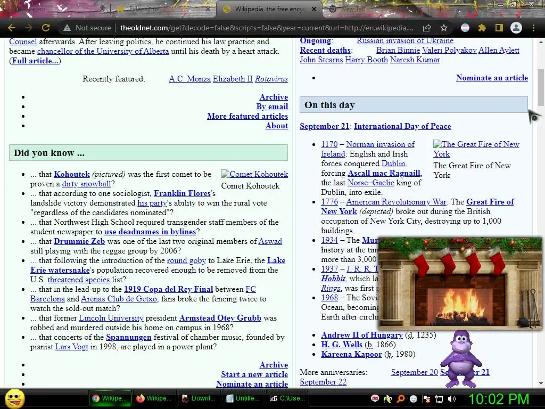The image size is (545, 409).
Task: Click the 10:02 PM taskbar clock
Action: click(499, 399)
